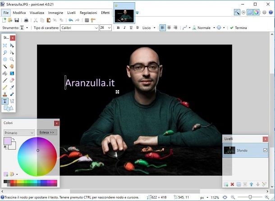
Task: Open the Liscio rendering mode dropdown
Action: pyautogui.click(x=154, y=27)
